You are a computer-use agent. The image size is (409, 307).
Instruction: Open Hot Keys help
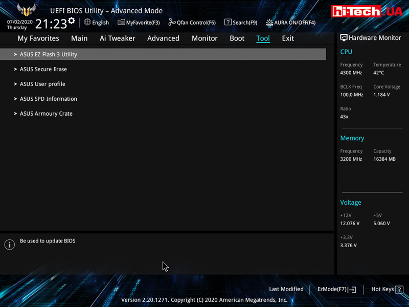click(x=384, y=289)
